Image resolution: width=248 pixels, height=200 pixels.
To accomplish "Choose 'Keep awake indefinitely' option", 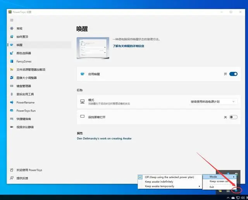I will coord(170,182).
